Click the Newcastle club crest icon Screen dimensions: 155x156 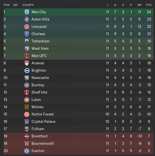(x=27, y=78)
